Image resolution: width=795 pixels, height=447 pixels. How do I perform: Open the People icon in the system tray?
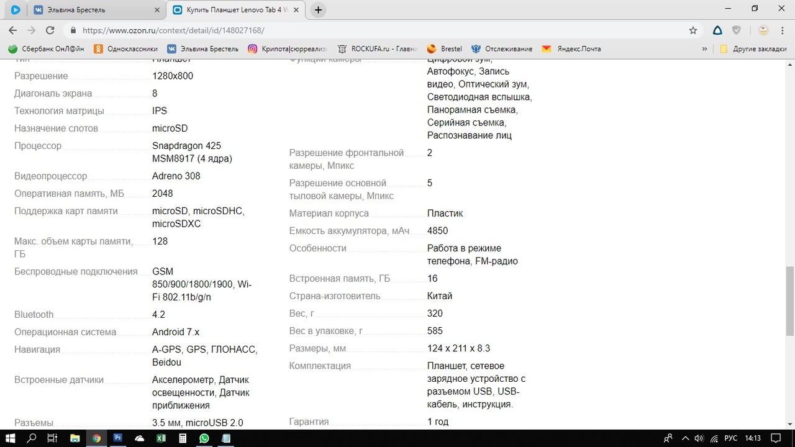(668, 438)
